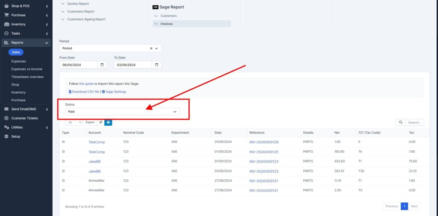This screenshot has width=438, height=216.
Task: Click the From Date input field
Action: [x=79, y=65]
